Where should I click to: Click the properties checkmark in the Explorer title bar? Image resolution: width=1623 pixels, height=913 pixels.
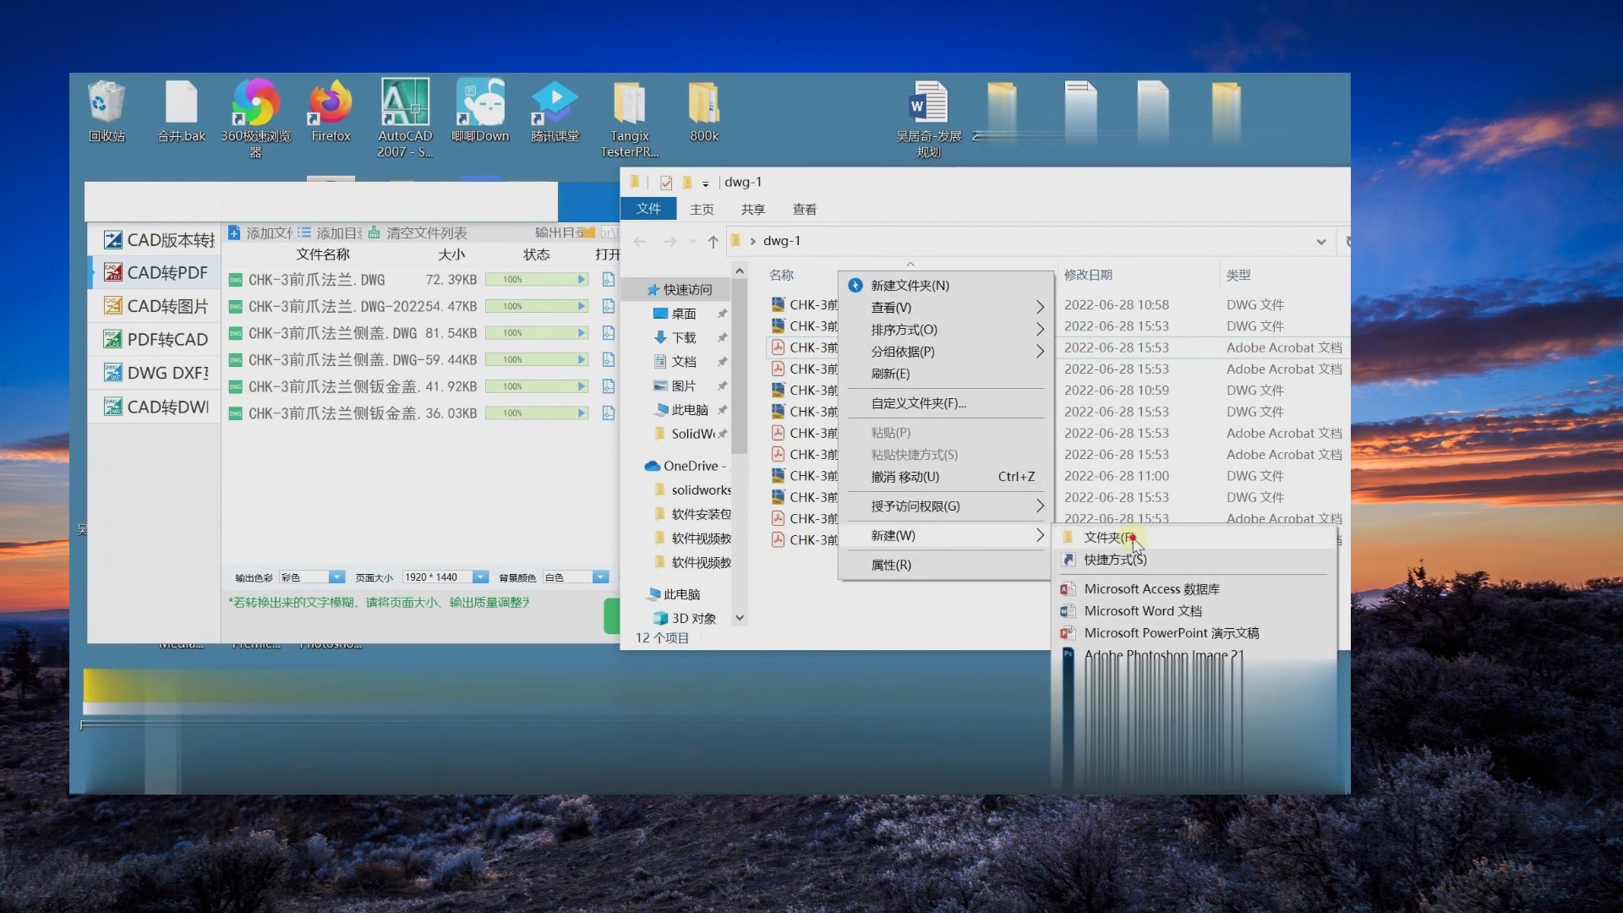(666, 183)
